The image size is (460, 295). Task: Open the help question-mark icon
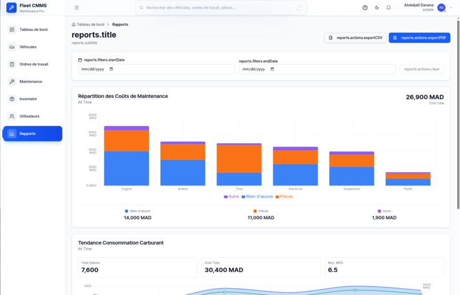[x=365, y=7]
